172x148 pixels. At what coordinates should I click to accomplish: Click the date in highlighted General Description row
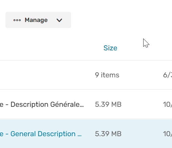(x=168, y=134)
